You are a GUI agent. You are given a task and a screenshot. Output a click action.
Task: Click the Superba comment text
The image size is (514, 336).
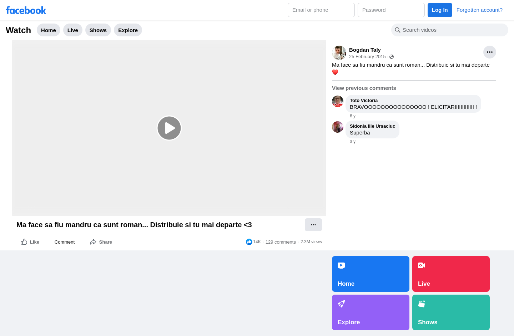[x=360, y=133]
